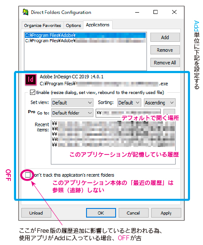
Task: Confirm with the OK button
Action: coord(101,213)
